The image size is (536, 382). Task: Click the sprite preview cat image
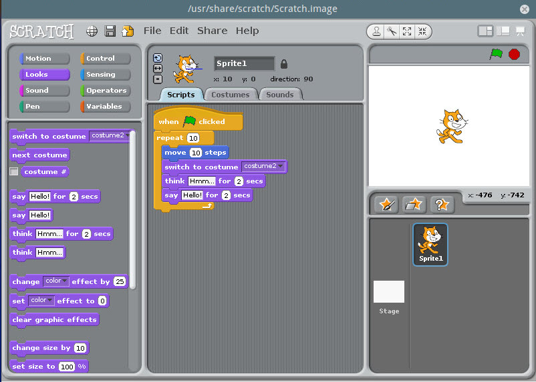click(185, 69)
